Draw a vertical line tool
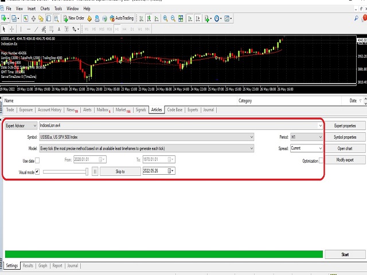This screenshot has width=367, height=275. [21, 29]
